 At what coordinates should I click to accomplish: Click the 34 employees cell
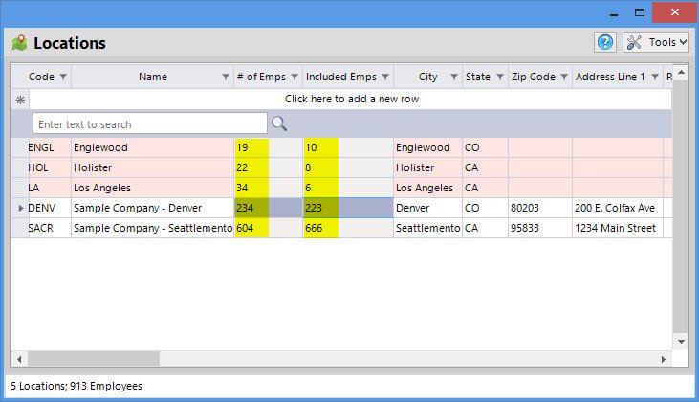point(269,188)
